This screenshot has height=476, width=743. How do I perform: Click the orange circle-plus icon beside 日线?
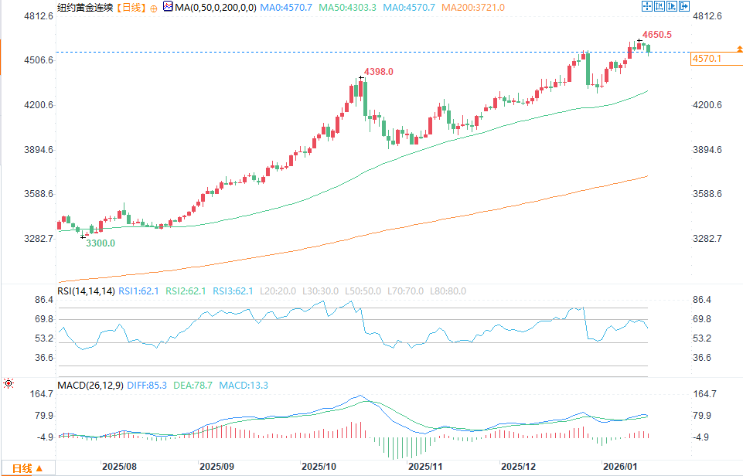pyautogui.click(x=153, y=8)
